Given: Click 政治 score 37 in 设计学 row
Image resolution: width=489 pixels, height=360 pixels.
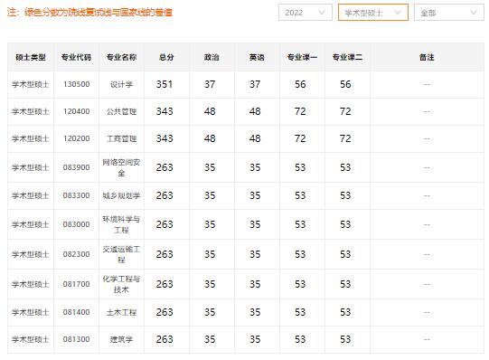Looking at the screenshot, I should pyautogui.click(x=210, y=84).
